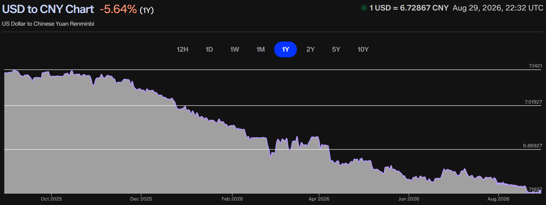Click the -5.64% change value
The image size is (546, 205).
coord(118,9)
